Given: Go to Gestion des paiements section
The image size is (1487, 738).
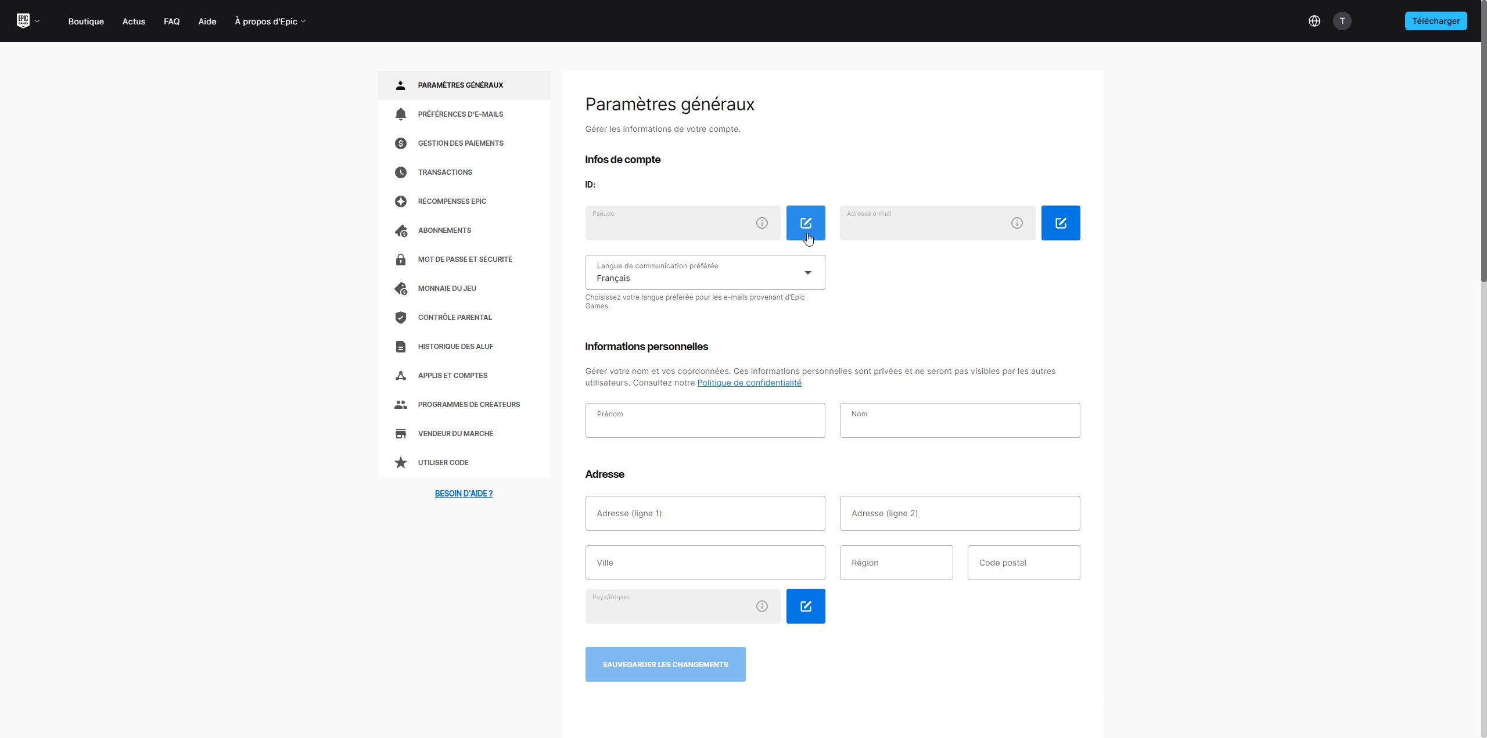Looking at the screenshot, I should (x=460, y=143).
